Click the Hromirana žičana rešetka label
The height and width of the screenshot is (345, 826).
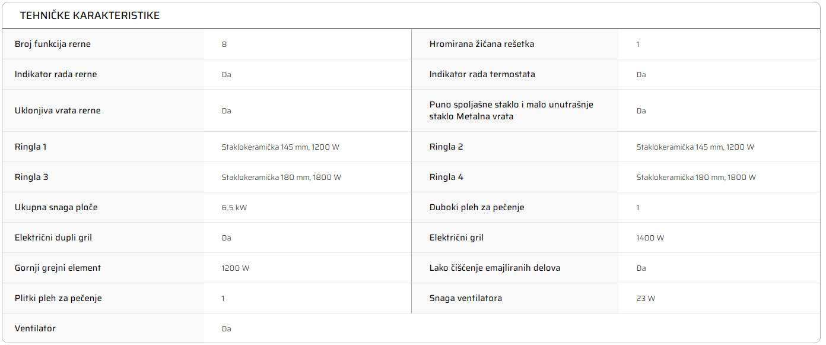[x=482, y=44]
